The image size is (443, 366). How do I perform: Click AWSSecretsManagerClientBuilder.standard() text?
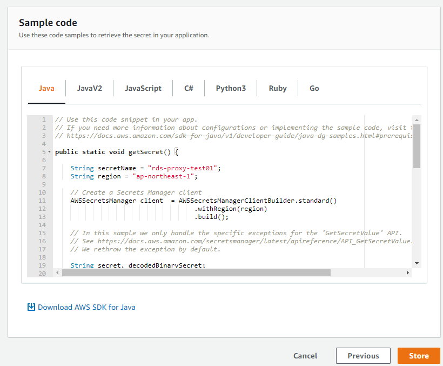[x=257, y=201]
